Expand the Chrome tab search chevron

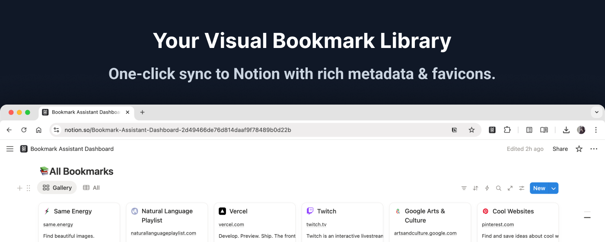click(597, 112)
